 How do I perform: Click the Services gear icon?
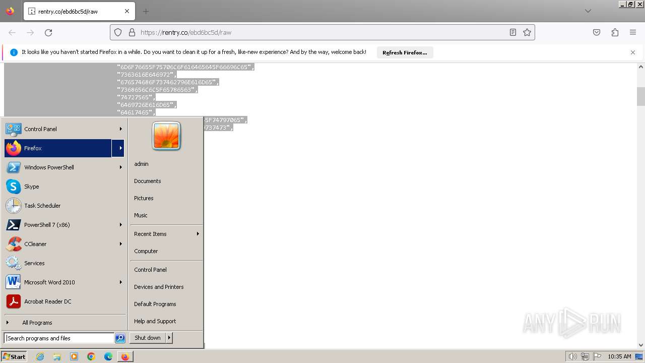click(x=14, y=263)
